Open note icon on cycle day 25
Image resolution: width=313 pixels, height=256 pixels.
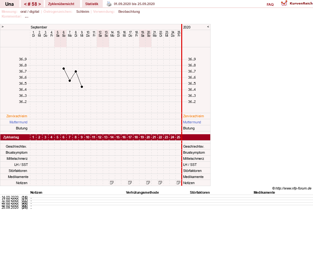tap(178, 182)
